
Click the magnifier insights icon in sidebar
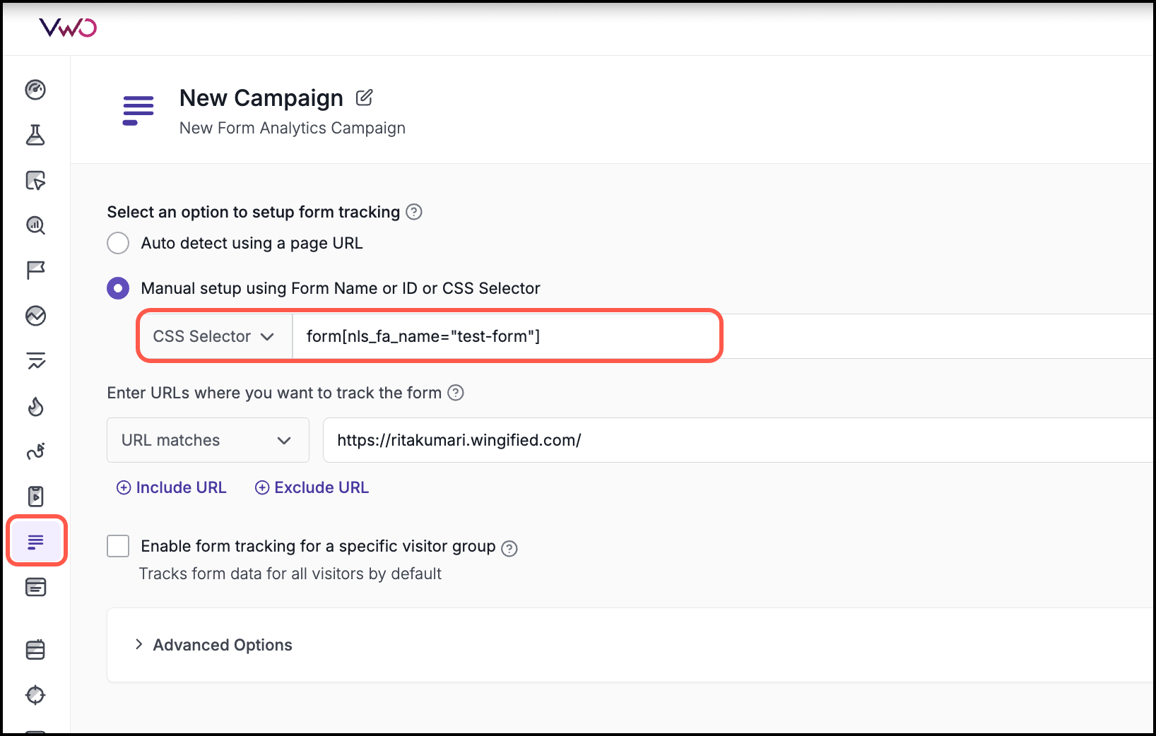click(35, 225)
